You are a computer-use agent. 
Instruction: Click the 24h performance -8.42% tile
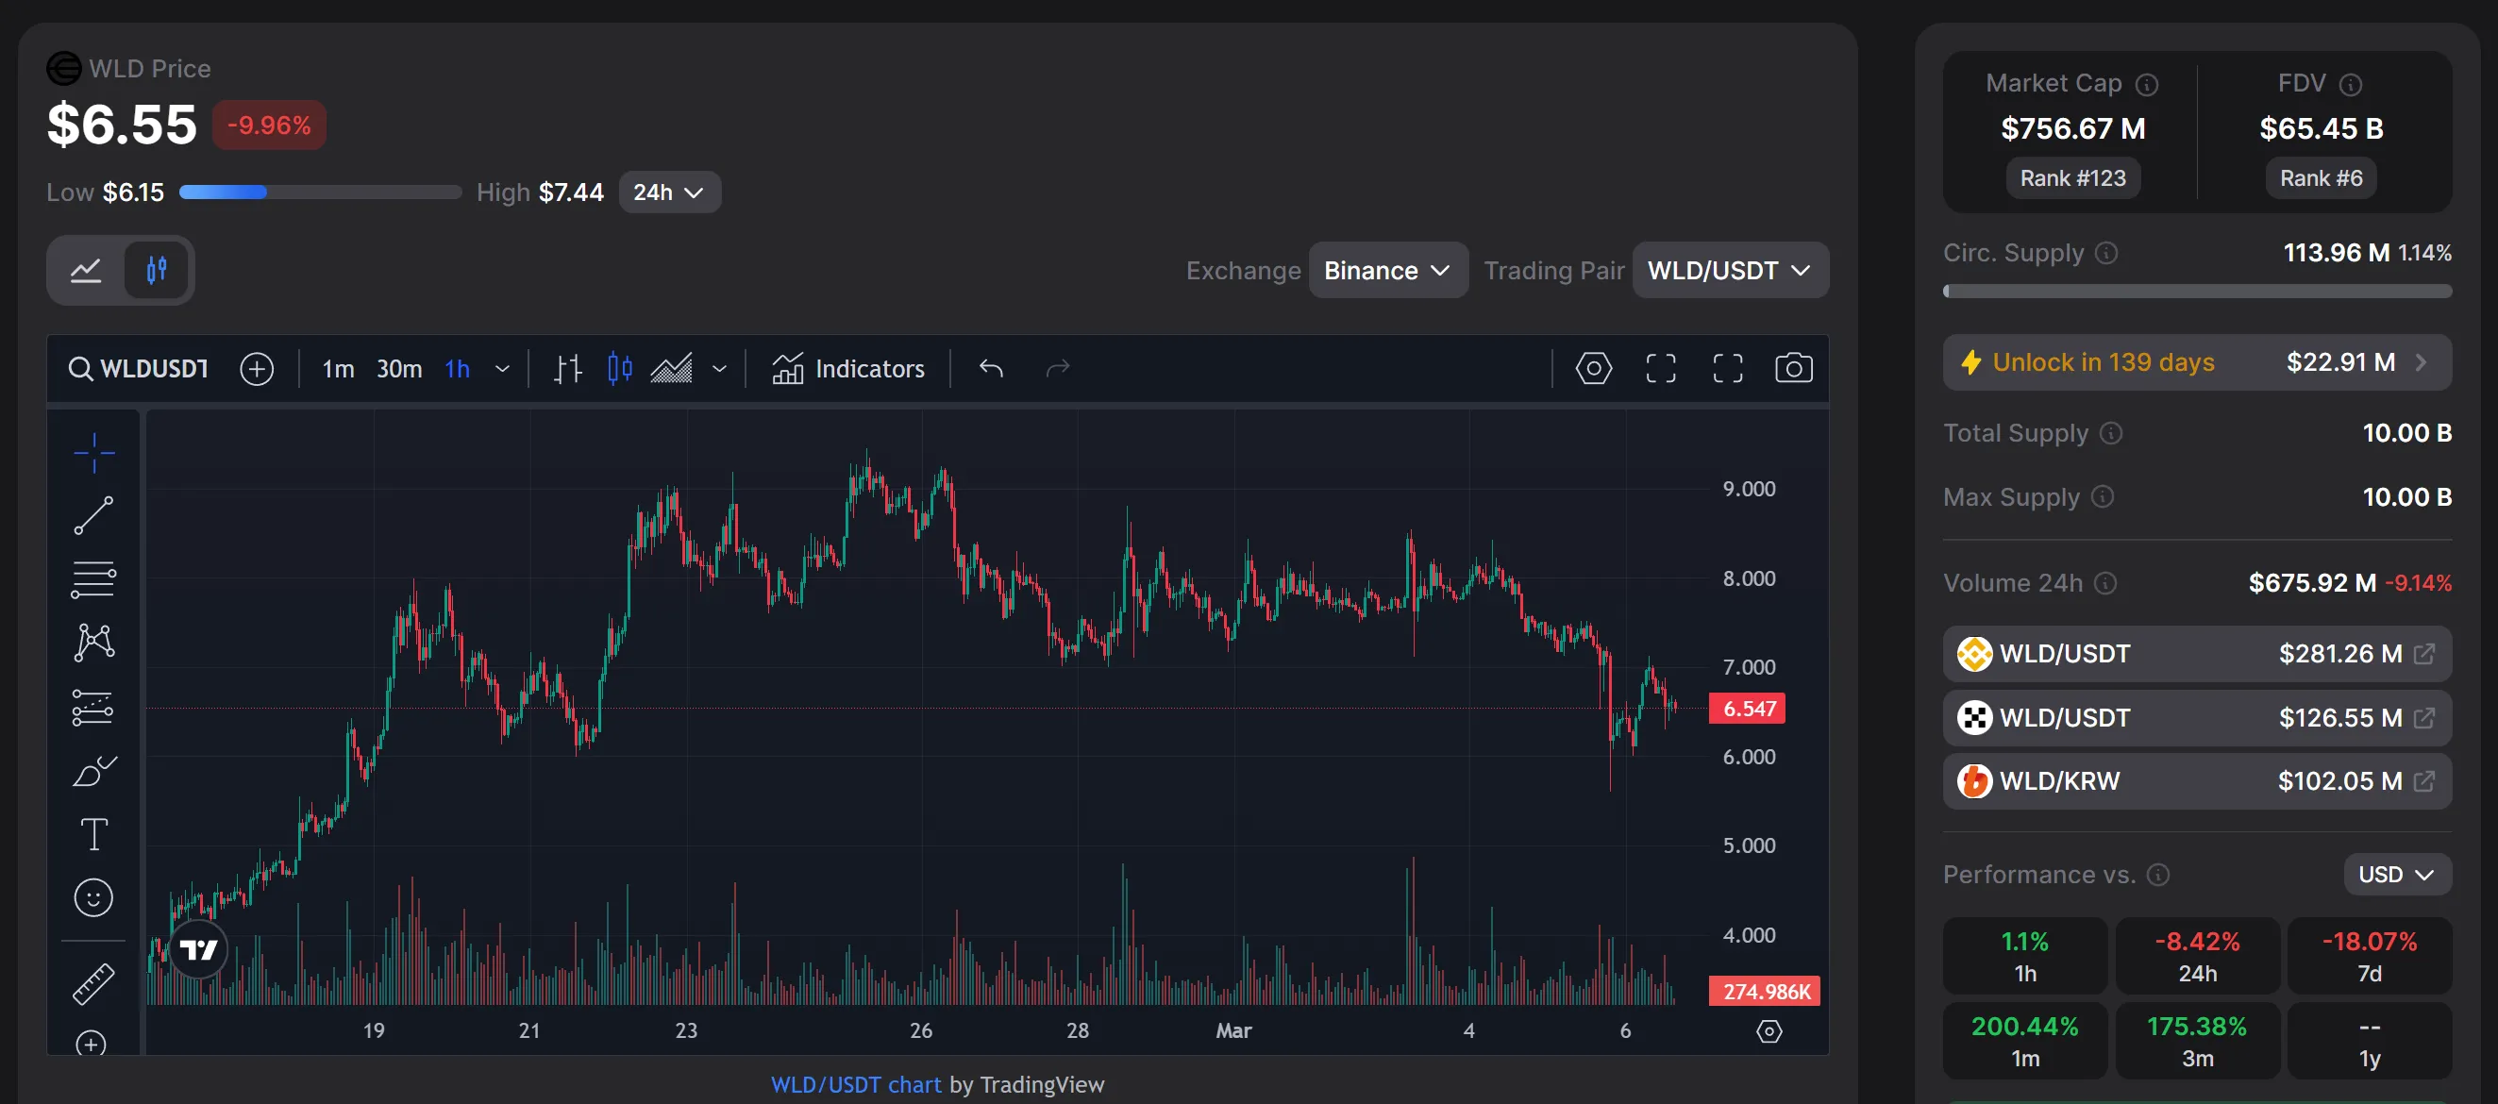[x=2197, y=956]
